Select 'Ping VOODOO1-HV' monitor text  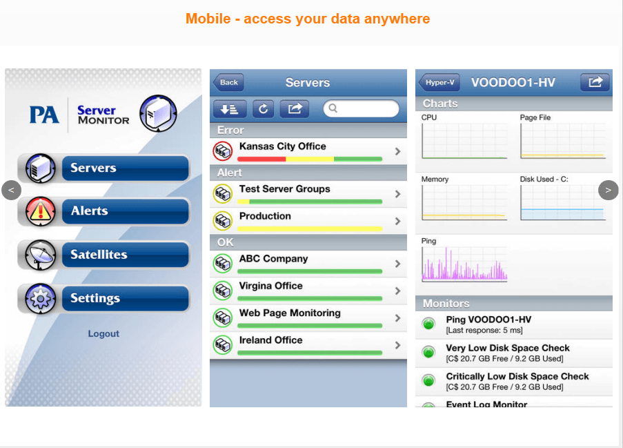tap(488, 320)
